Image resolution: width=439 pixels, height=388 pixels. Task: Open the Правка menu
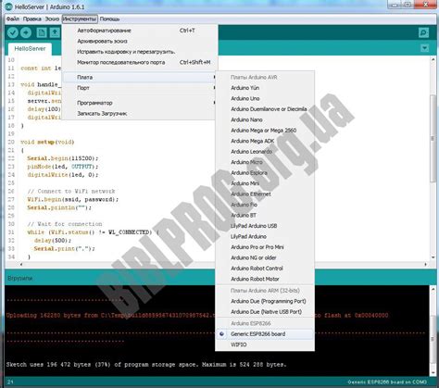coord(32,19)
